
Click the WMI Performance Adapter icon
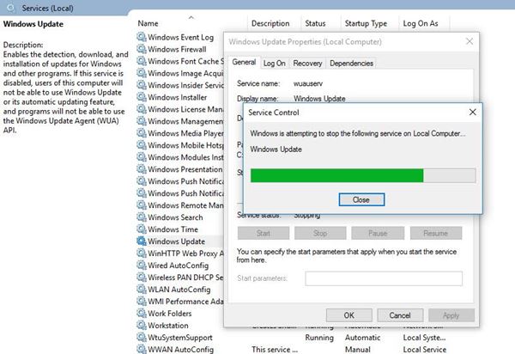pos(142,301)
